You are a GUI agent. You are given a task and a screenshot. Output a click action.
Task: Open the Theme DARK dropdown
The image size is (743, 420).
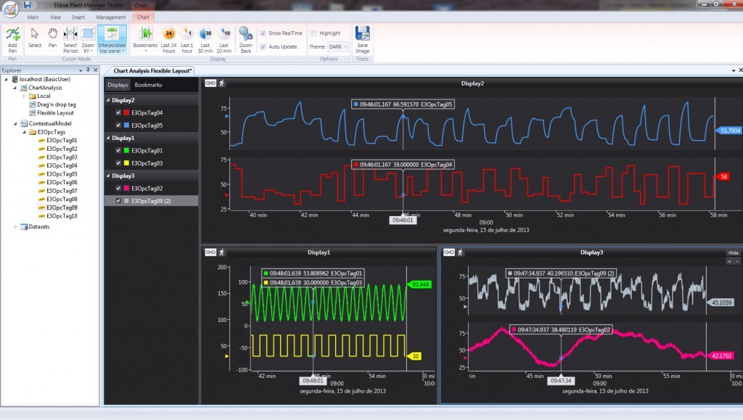point(338,47)
